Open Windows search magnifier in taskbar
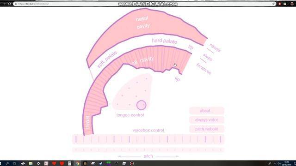This screenshot has height=166, width=296. pyautogui.click(x=7, y=163)
